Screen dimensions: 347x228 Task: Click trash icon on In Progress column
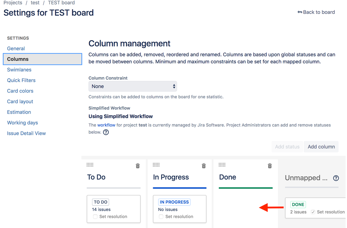pyautogui.click(x=204, y=166)
